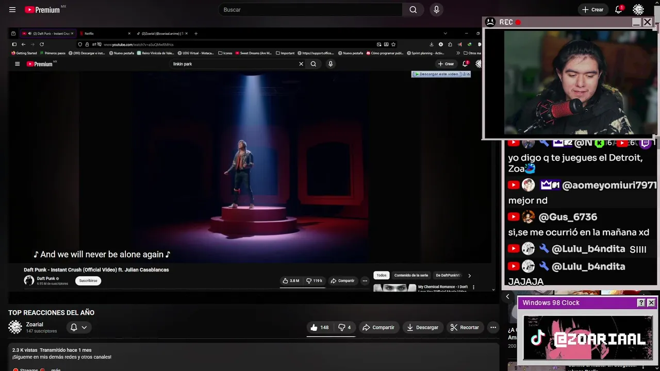Open the Primeros pasos bookmark
Viewport: 660px width, 371px height.
coord(53,53)
